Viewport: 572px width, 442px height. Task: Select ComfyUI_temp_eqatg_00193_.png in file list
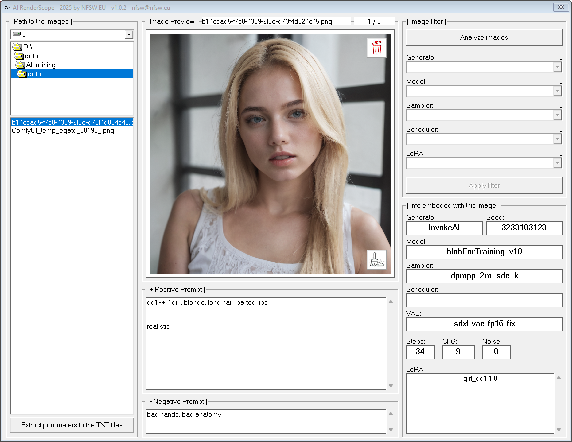(63, 130)
